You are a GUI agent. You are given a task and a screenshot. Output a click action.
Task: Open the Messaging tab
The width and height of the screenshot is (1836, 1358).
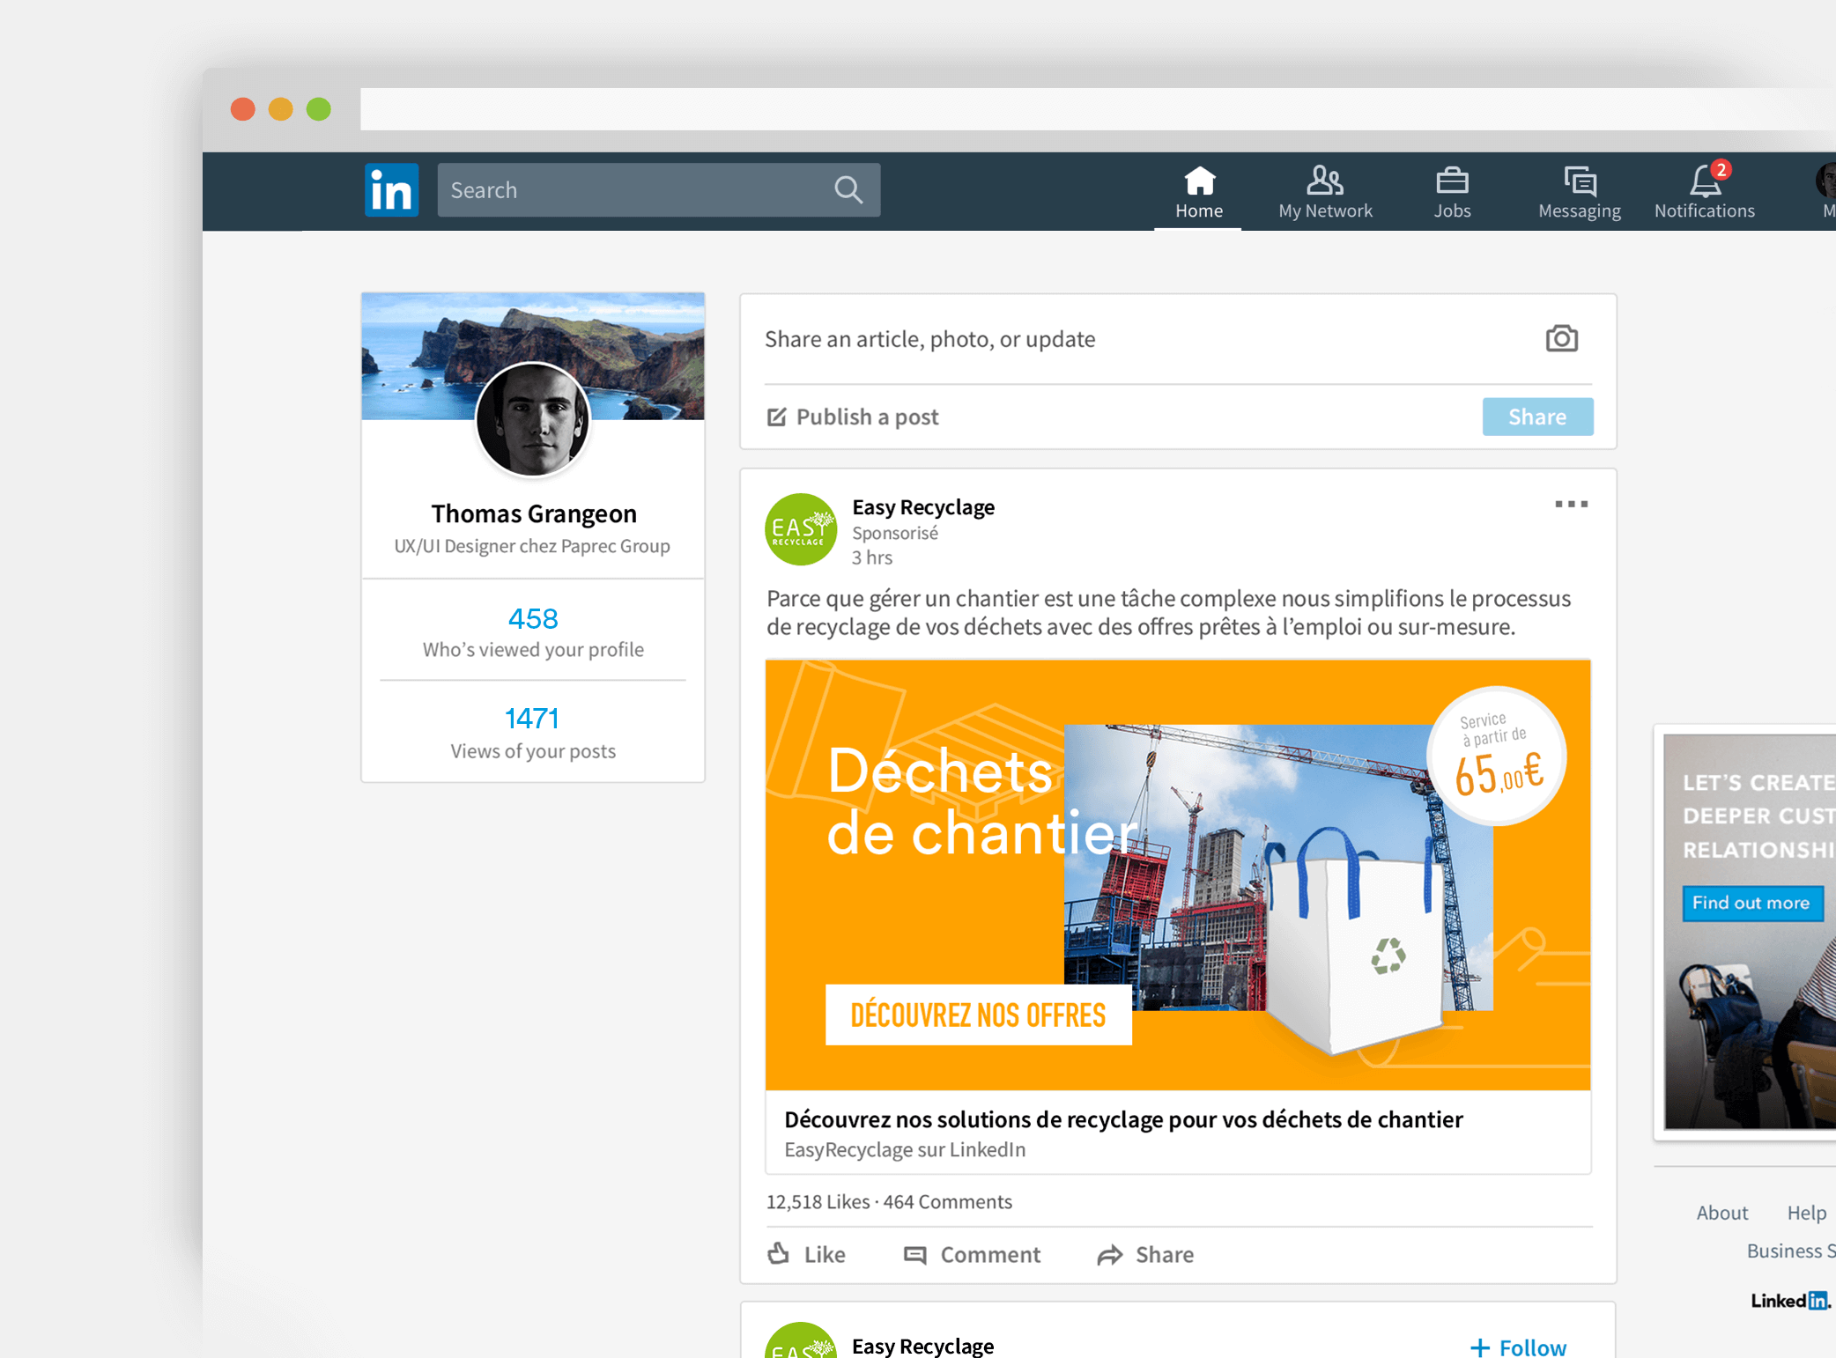coord(1579,192)
